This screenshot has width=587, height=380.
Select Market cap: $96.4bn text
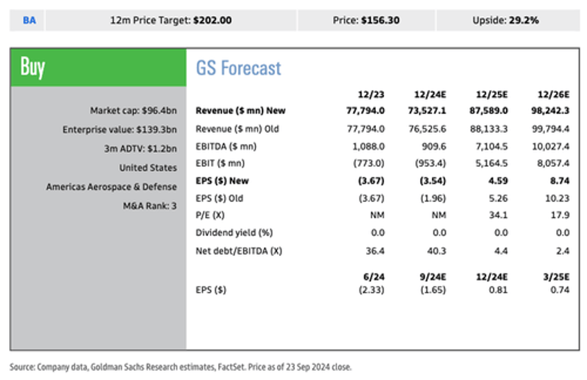point(134,111)
